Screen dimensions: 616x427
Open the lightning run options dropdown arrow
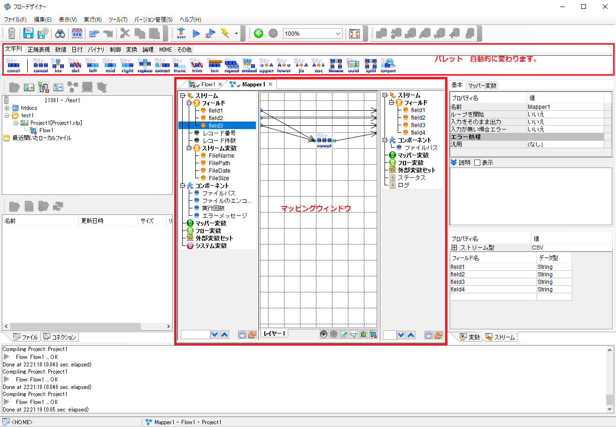pyautogui.click(x=236, y=34)
